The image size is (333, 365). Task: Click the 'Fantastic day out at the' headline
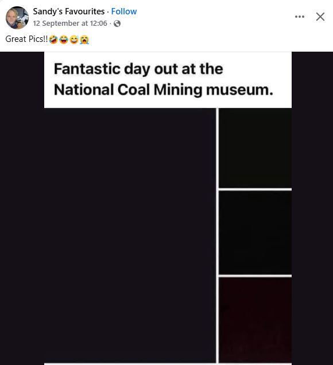[x=138, y=69]
